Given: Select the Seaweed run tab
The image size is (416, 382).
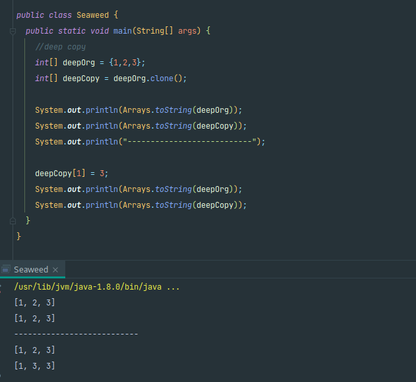Looking at the screenshot, I should click(x=32, y=269).
